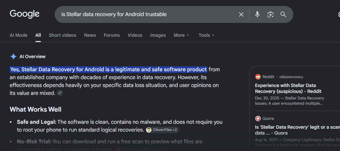Go to the News tab
Viewport: 340px width, 151px height.
90,35
